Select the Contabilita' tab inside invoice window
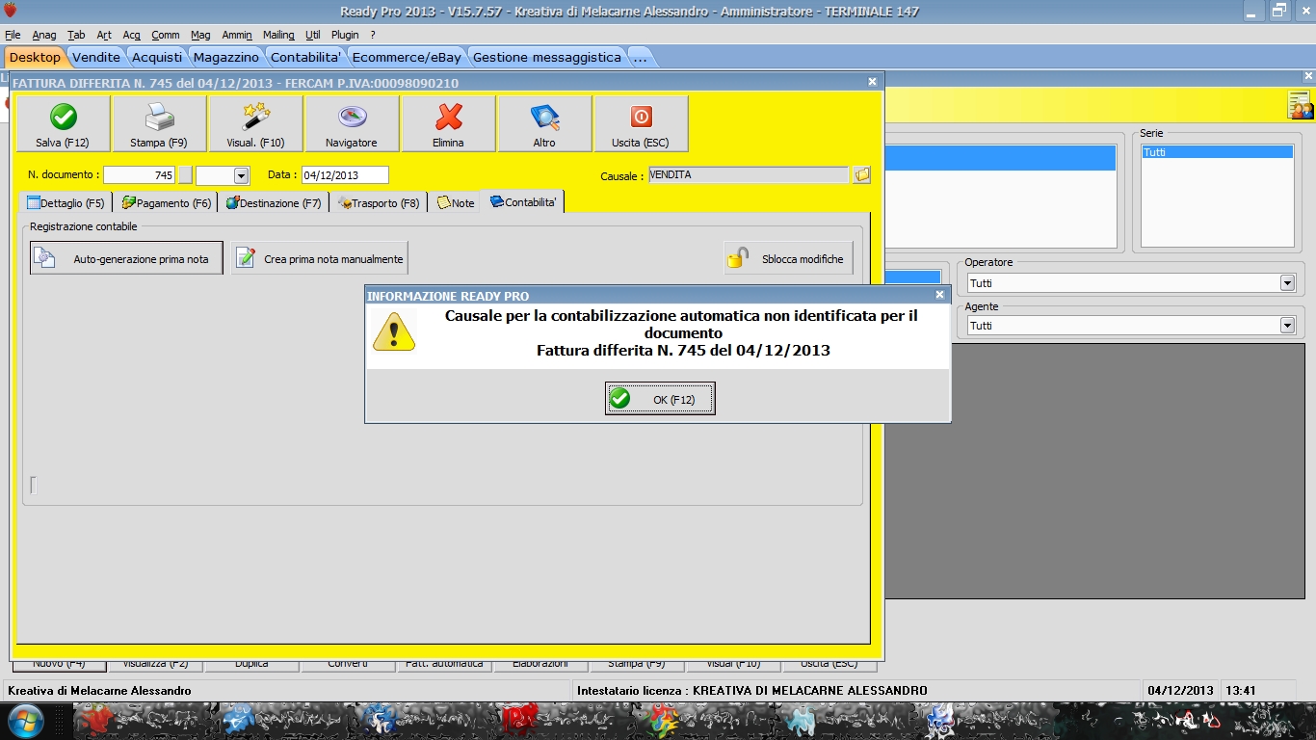 click(522, 201)
